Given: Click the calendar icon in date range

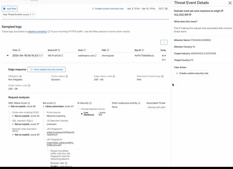Looking at the screenshot, I should pos(166,9).
